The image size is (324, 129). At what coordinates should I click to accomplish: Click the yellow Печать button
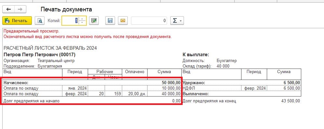[17, 21]
